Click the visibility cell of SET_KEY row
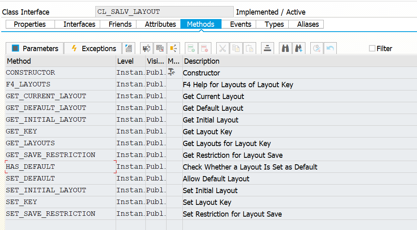 coord(156,202)
